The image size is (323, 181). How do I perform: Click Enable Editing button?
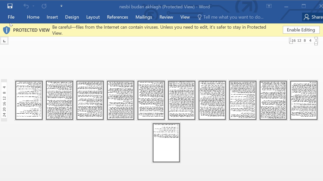point(301,30)
